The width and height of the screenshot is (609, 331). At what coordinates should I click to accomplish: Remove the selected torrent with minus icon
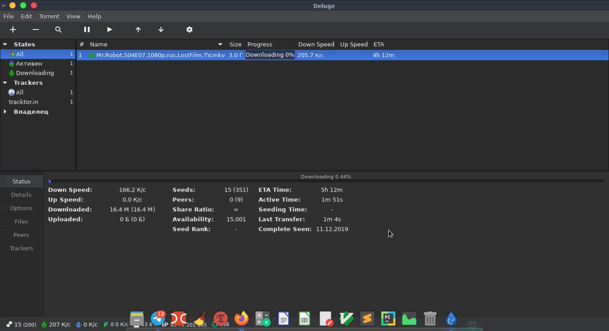(x=36, y=30)
